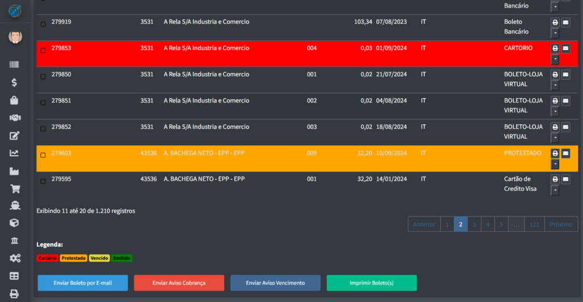Viewport: 583px width, 302px height.
Task: Jump to last page 121
Action: [534, 225]
